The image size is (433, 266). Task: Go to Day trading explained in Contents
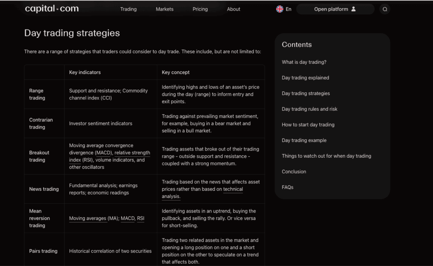click(x=305, y=78)
